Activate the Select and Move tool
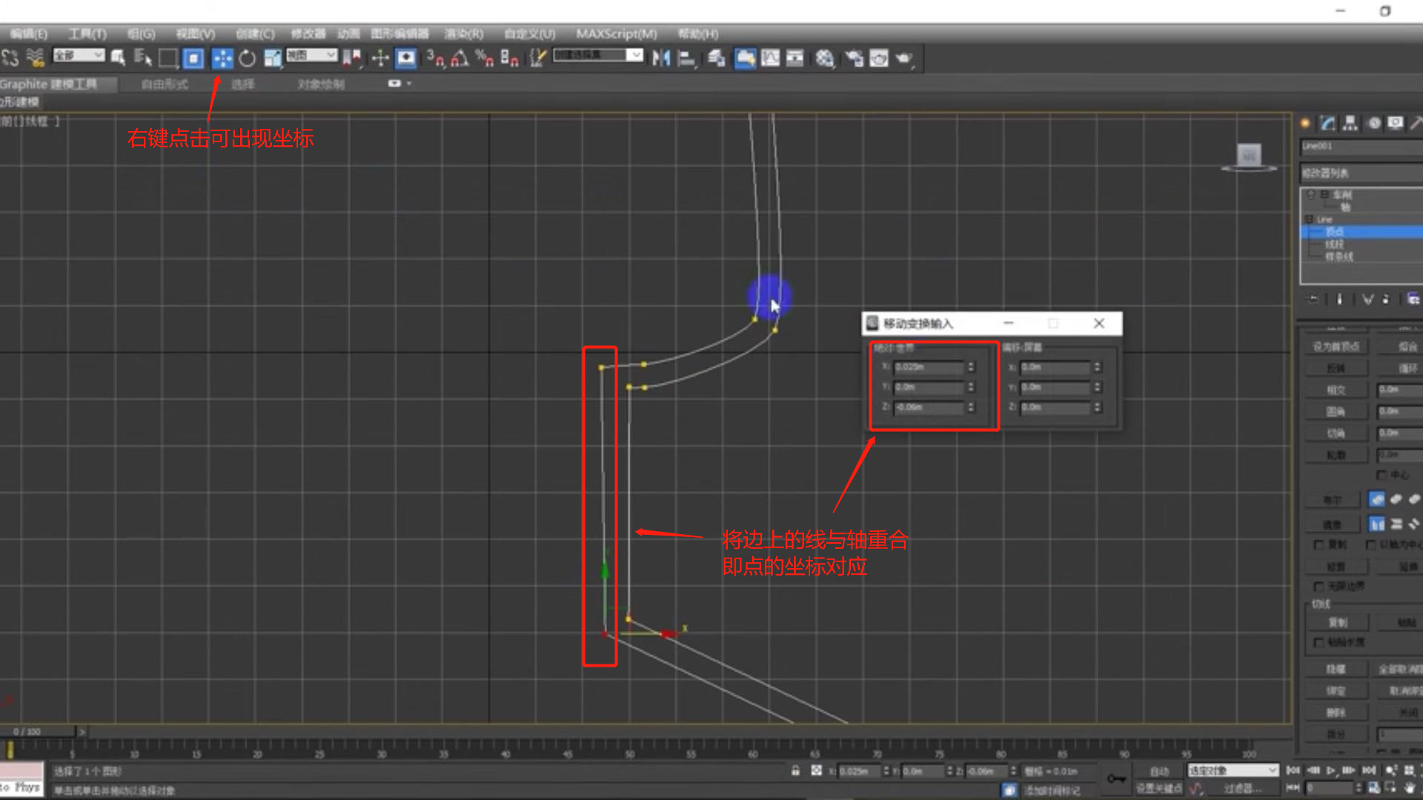1423x800 pixels. click(x=222, y=59)
